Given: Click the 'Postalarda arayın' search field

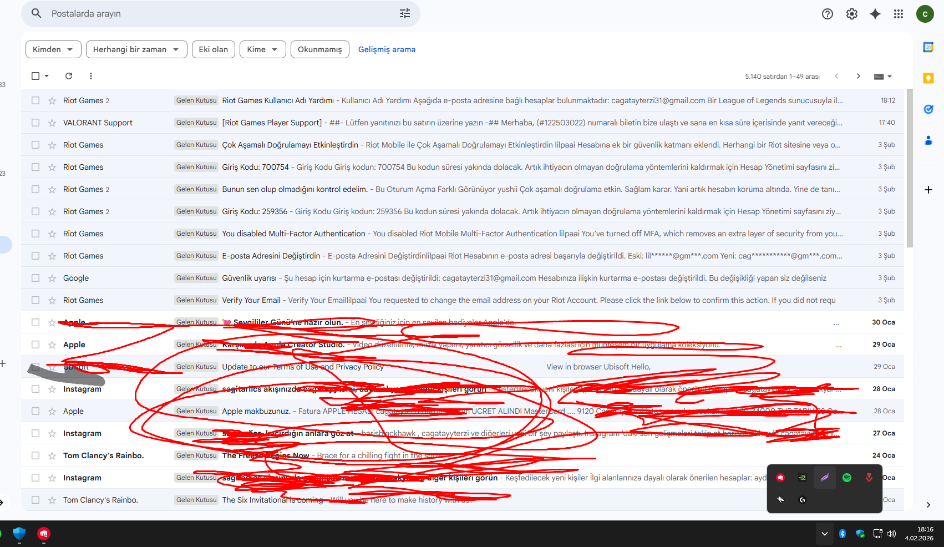Looking at the screenshot, I should pyautogui.click(x=221, y=13).
